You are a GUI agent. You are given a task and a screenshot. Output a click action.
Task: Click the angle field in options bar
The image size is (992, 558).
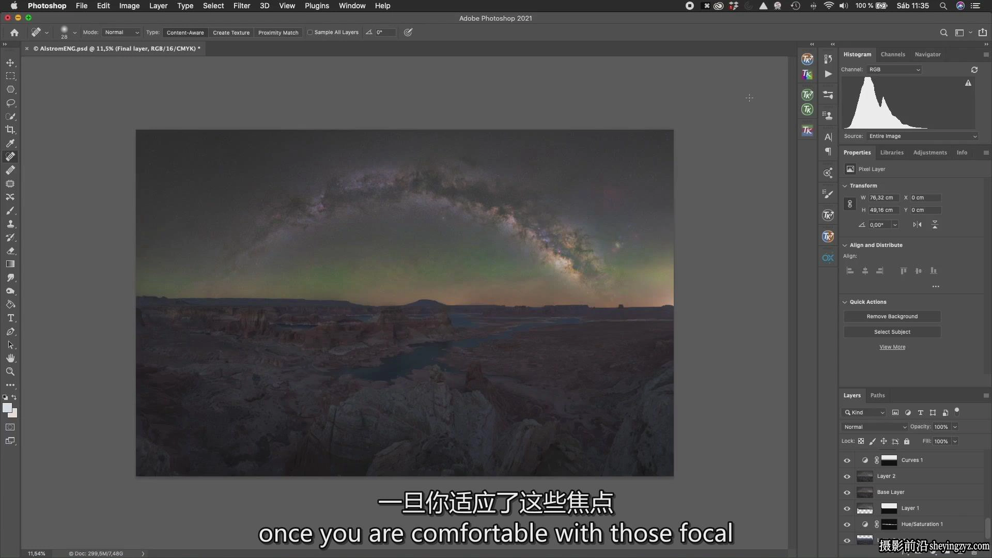coord(385,32)
